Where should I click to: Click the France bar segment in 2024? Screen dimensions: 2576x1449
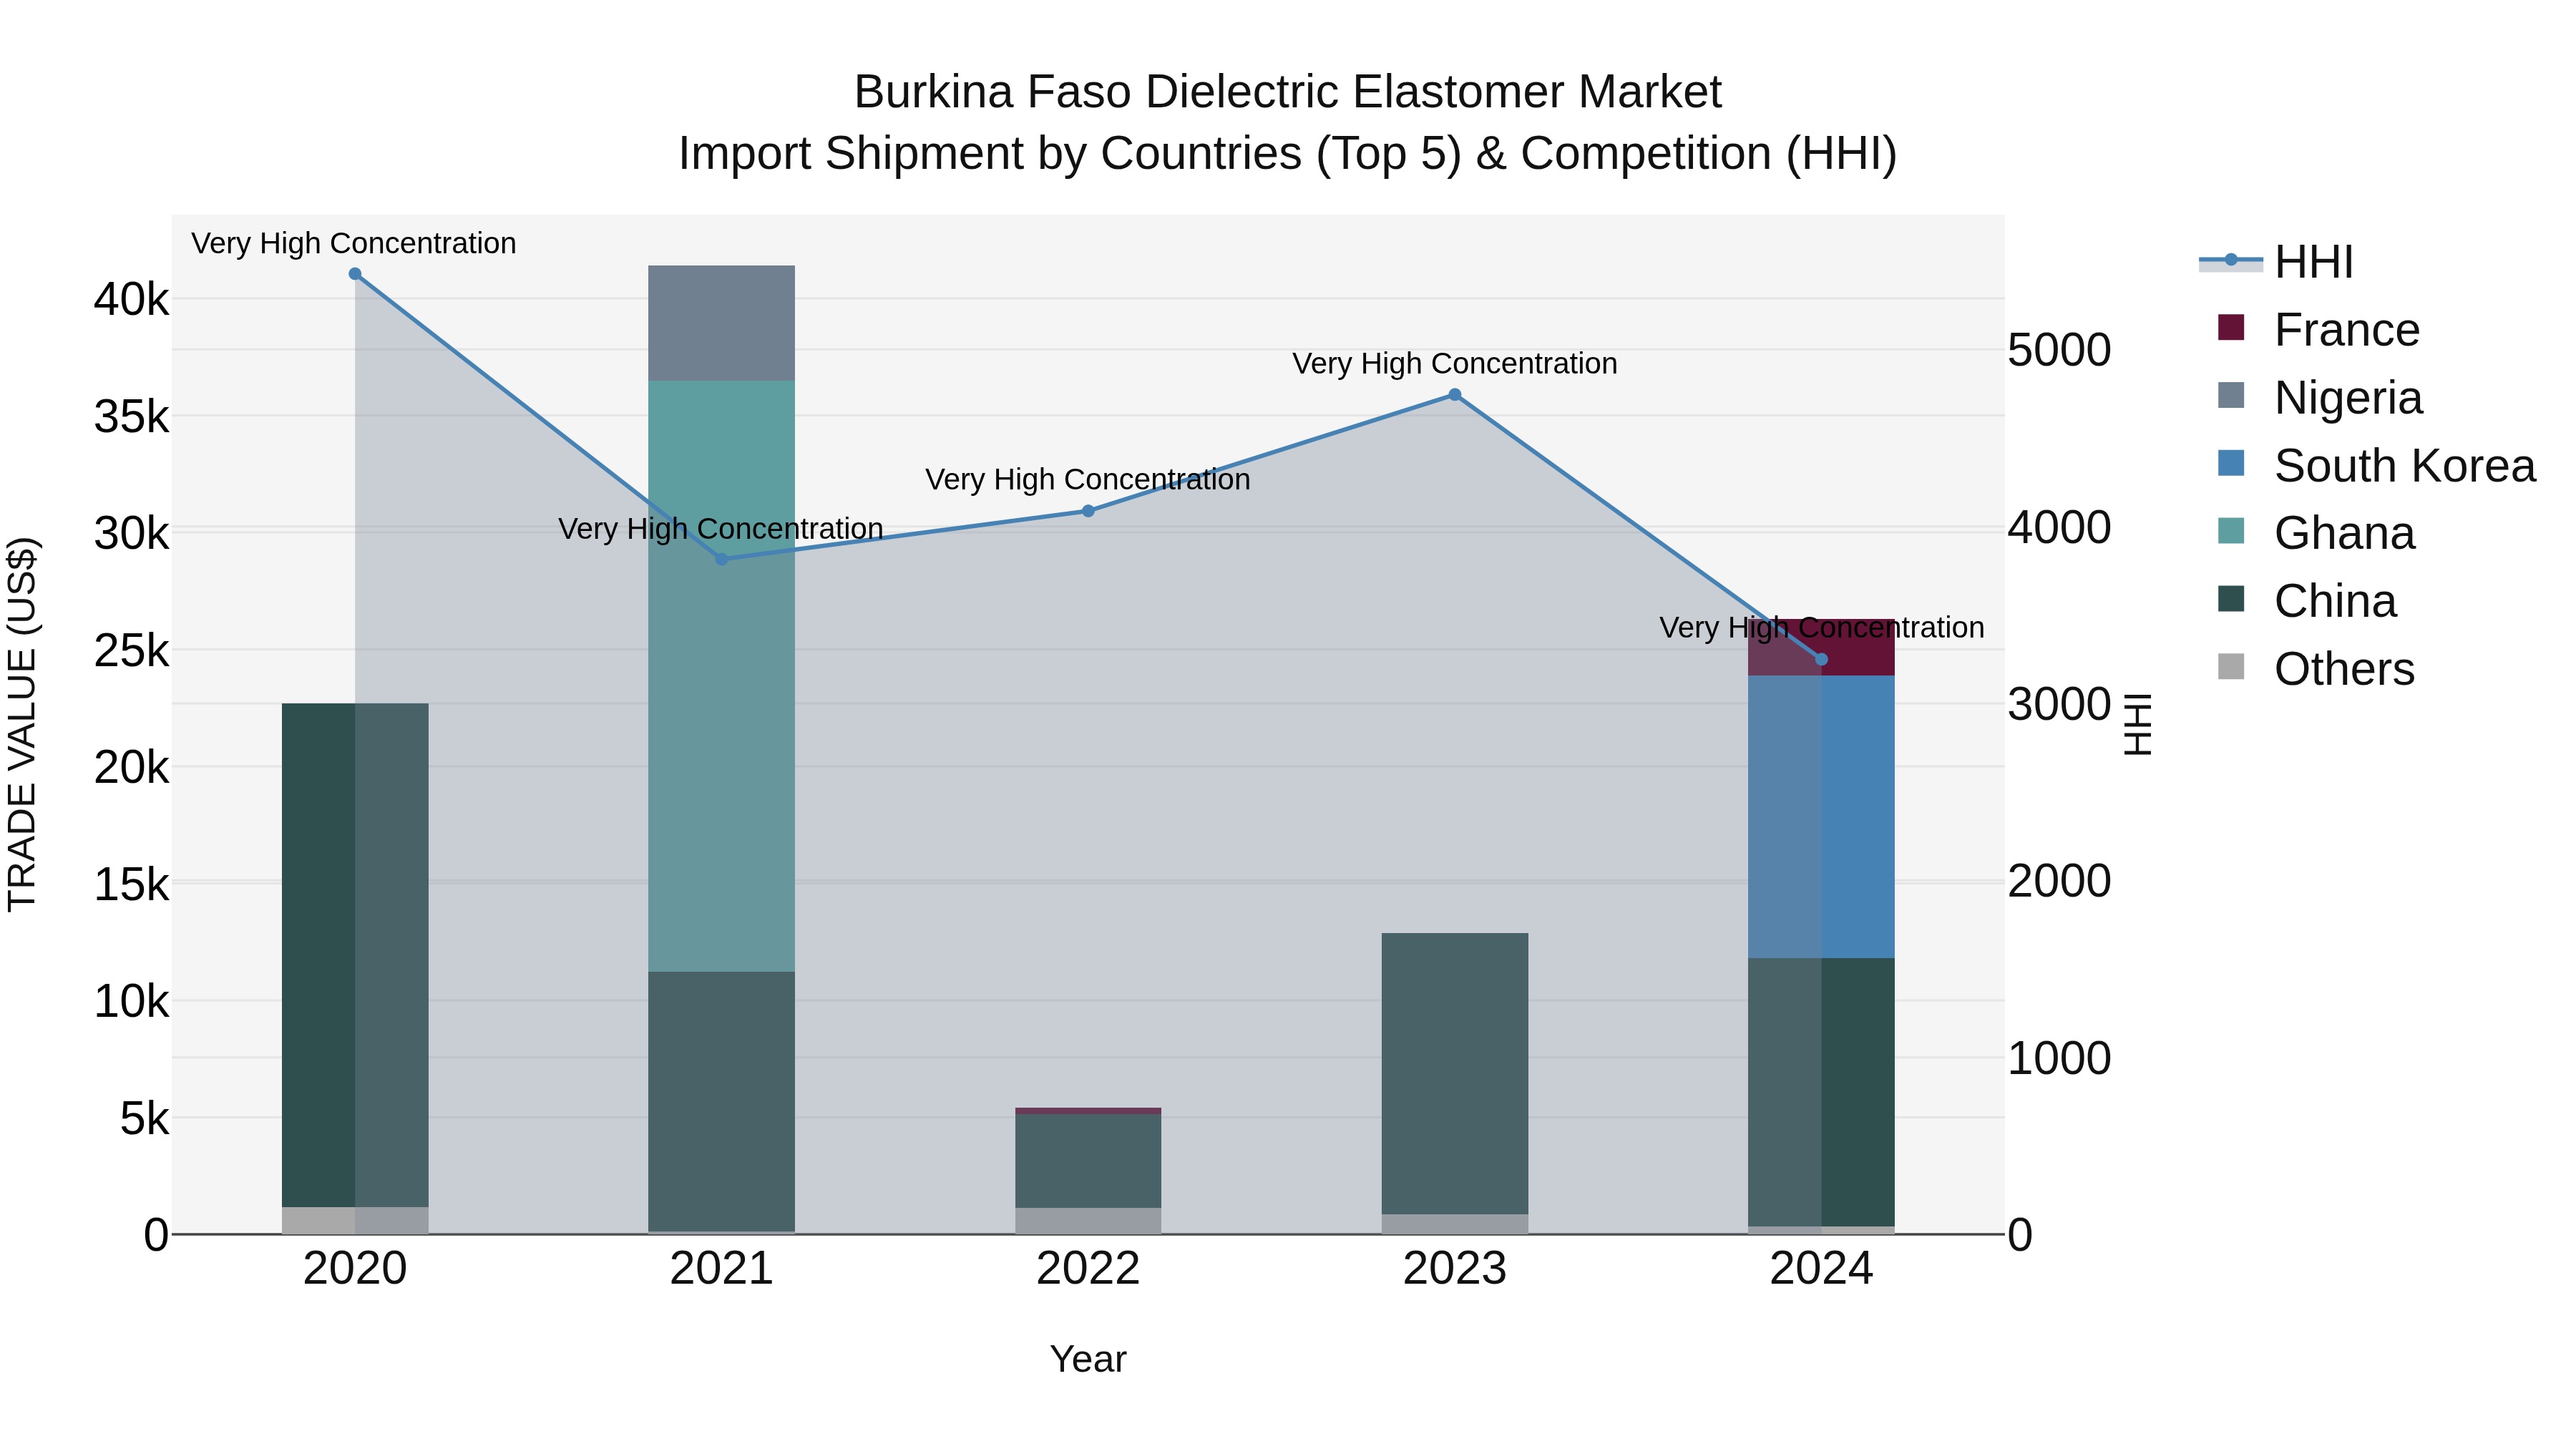(x=1821, y=647)
